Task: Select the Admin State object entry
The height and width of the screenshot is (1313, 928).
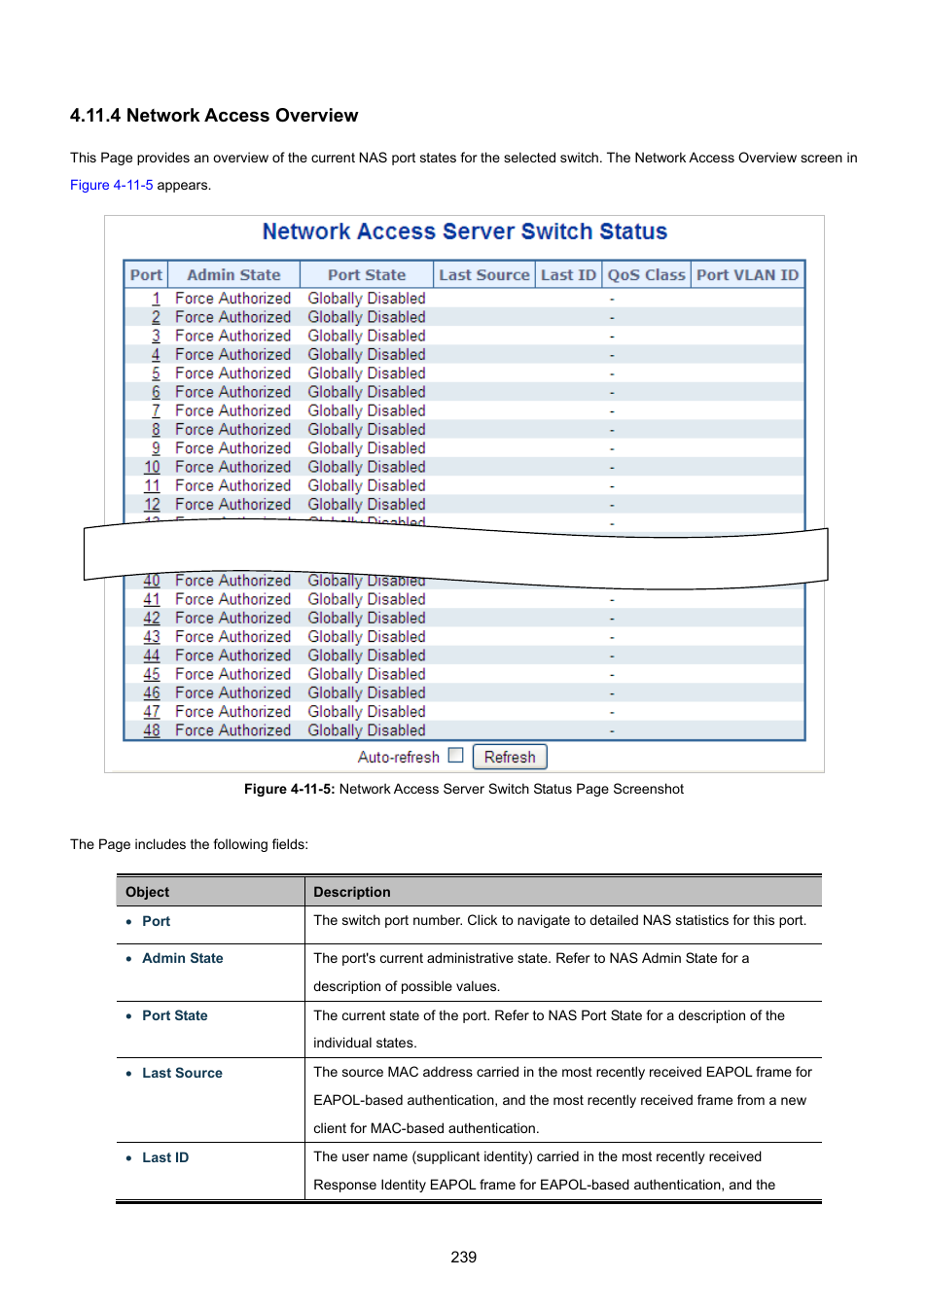Action: pos(183,958)
